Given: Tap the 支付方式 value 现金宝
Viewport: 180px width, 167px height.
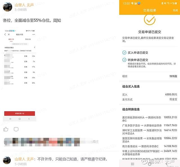Looking at the screenshot, I should (x=173, y=99).
